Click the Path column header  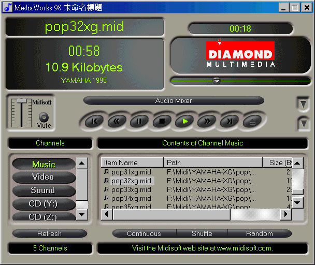213,163
